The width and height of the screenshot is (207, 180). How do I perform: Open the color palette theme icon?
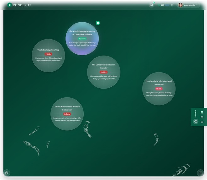[x=7, y=173]
